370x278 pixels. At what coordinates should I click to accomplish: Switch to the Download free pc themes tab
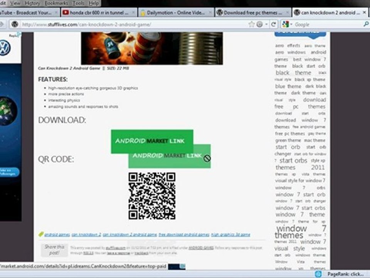coord(253,12)
